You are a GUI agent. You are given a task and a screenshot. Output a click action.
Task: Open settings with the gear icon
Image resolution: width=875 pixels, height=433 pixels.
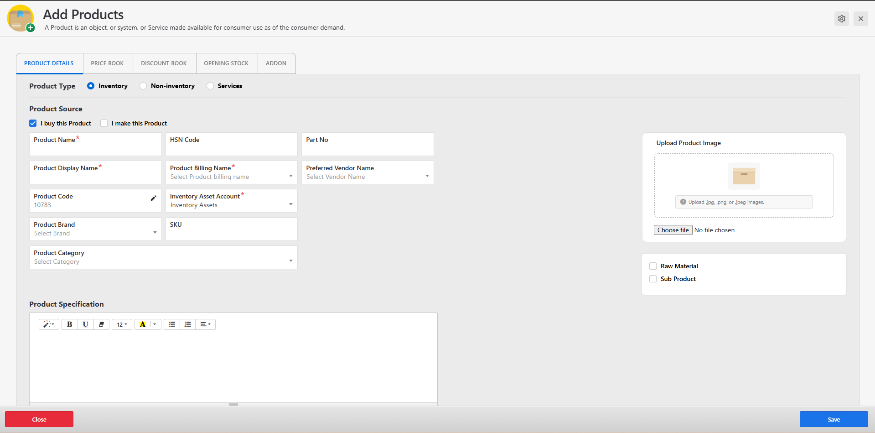(841, 19)
